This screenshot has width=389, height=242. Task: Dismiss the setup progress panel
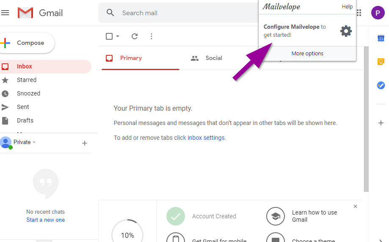355,206
